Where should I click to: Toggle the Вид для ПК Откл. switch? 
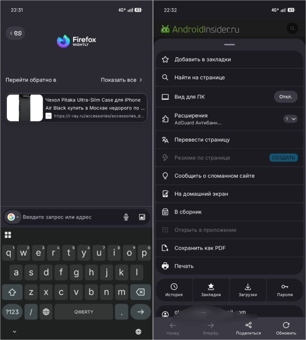tap(286, 97)
